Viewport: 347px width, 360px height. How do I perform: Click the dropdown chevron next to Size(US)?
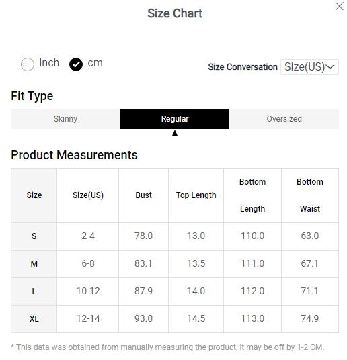point(330,66)
